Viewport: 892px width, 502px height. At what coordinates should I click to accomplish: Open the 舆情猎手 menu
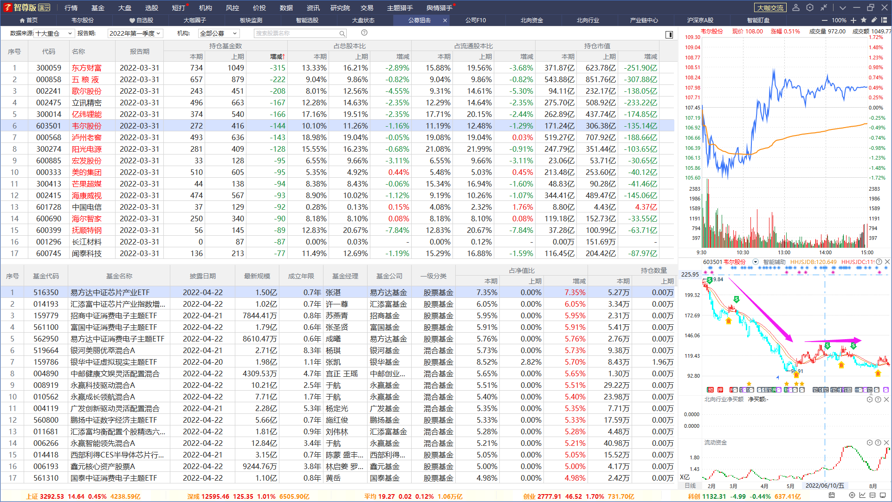point(440,8)
